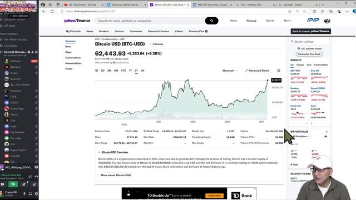This screenshot has width=356, height=200.
Task: Start a Discord activity with rocket icon
Action: 24,184
